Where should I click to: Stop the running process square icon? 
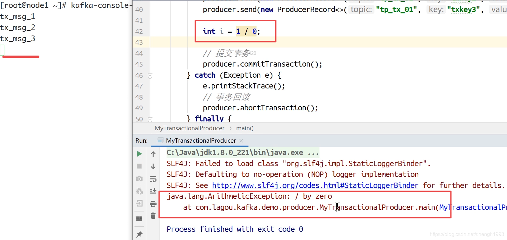[x=139, y=166]
